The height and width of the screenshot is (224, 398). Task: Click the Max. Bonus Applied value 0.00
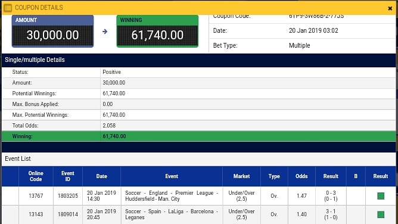coord(108,104)
